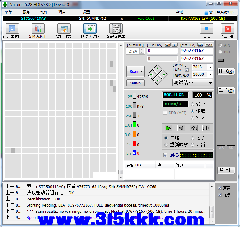Click the down arrow on the navigation diamond

point(158,81)
